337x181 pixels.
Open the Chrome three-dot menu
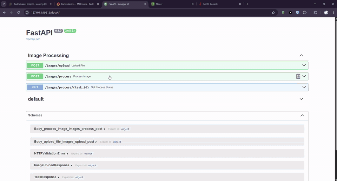click(333, 13)
